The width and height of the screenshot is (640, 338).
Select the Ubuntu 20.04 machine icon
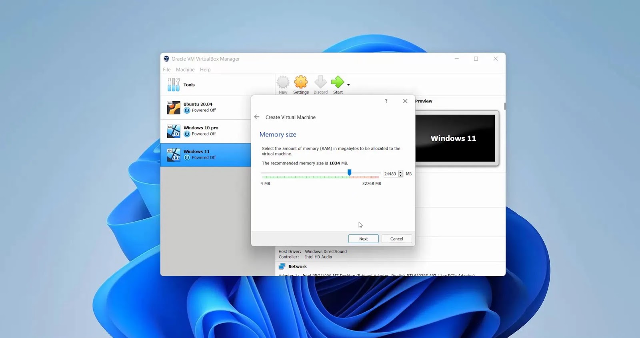[x=174, y=108]
